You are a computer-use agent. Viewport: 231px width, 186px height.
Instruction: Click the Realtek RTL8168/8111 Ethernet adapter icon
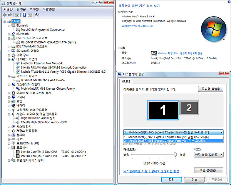[18, 72]
